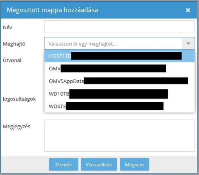Click the Mentés button
The image size is (199, 175).
click(63, 164)
